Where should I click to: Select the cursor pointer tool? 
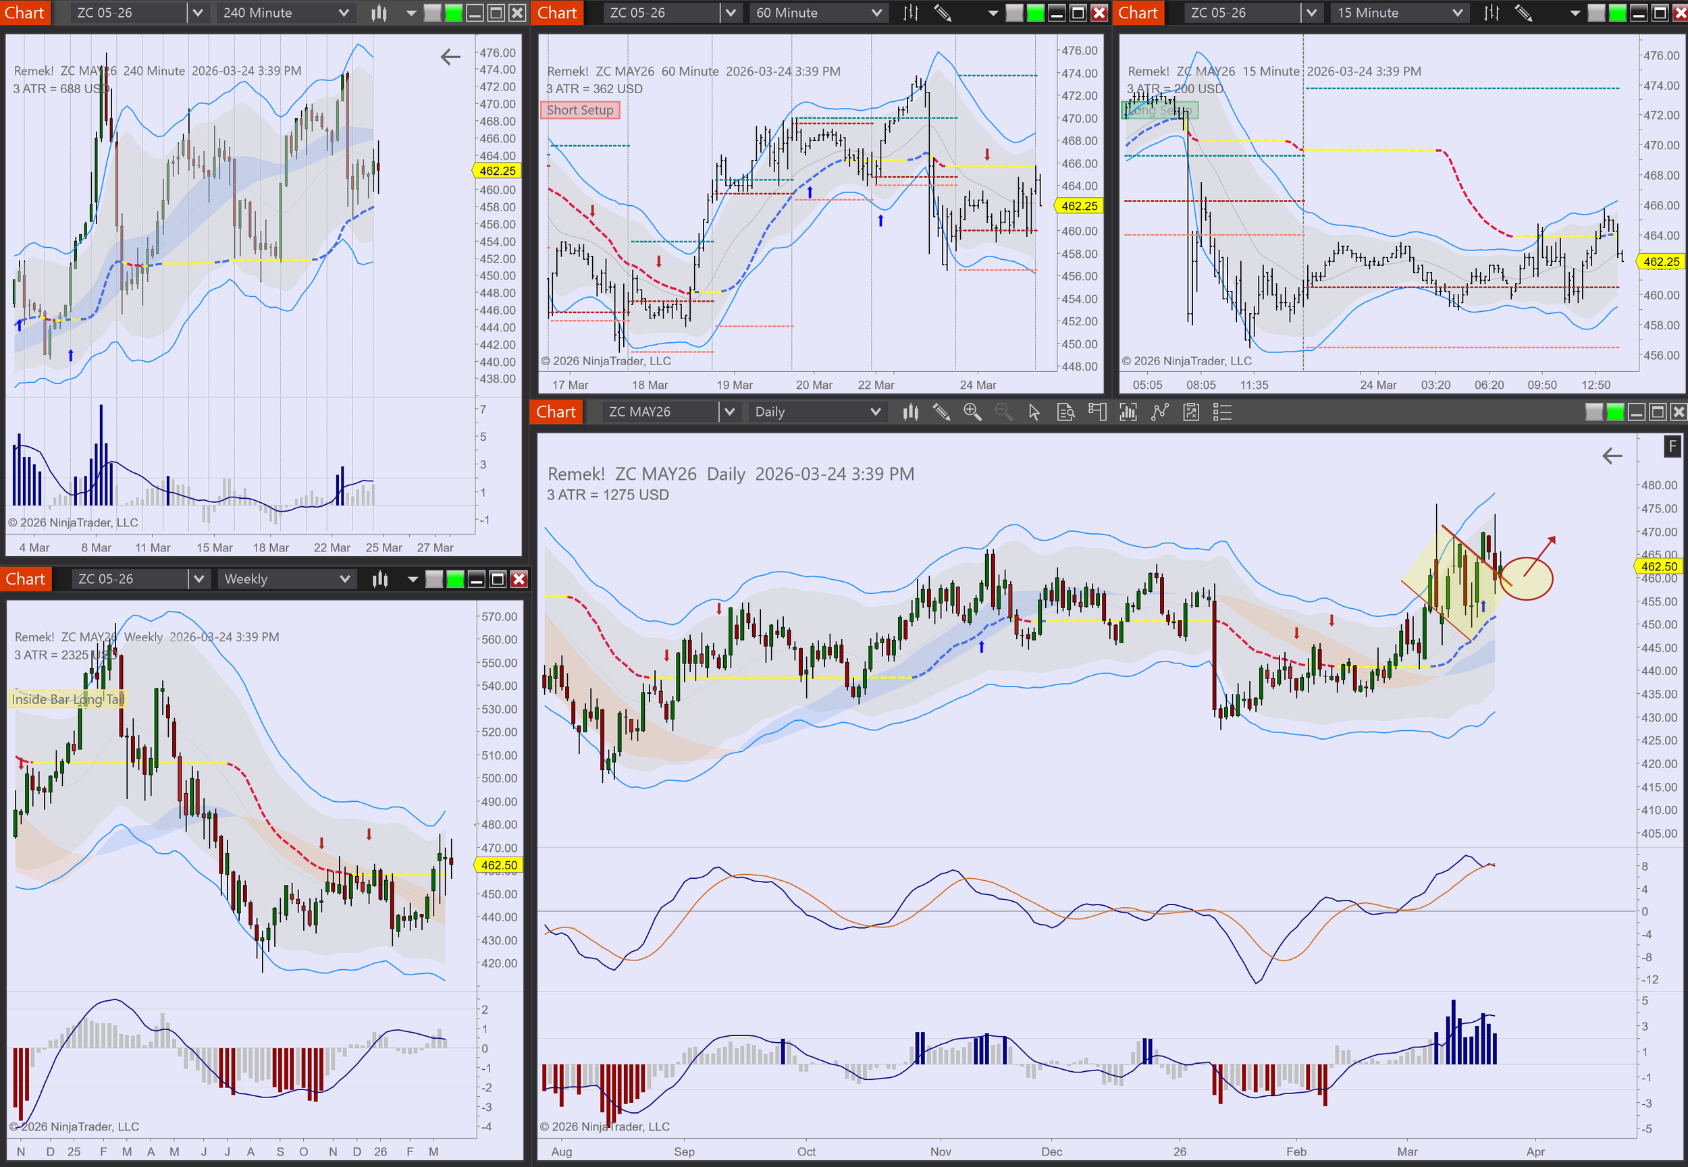tap(1034, 412)
